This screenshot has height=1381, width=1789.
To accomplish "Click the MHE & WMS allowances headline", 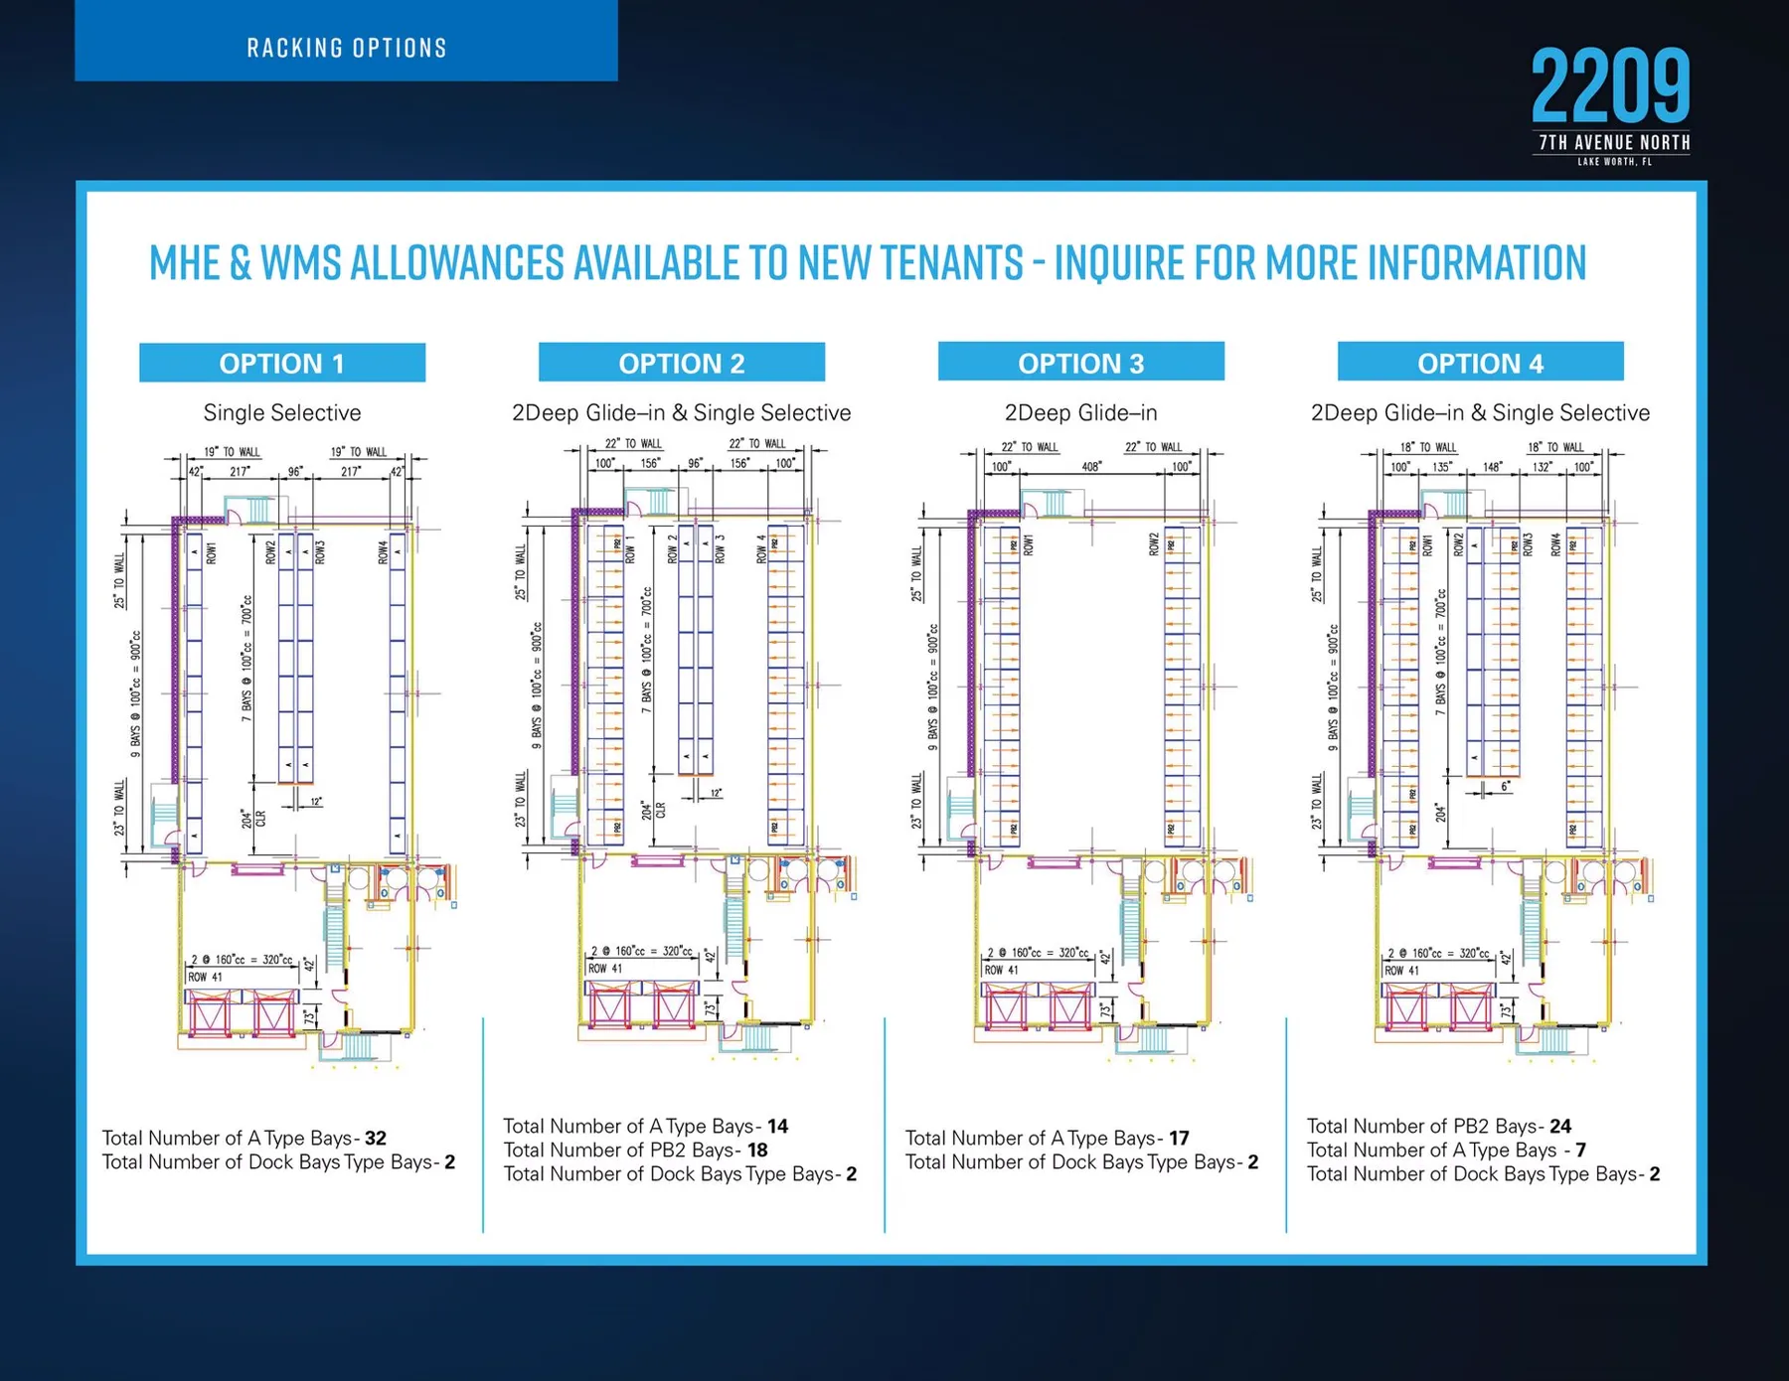I will 868,263.
